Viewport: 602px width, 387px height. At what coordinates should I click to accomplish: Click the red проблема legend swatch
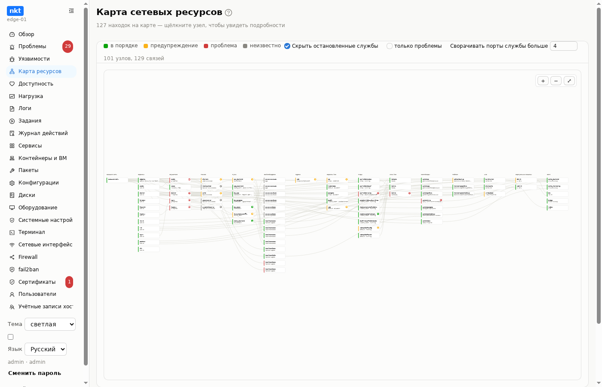(206, 46)
